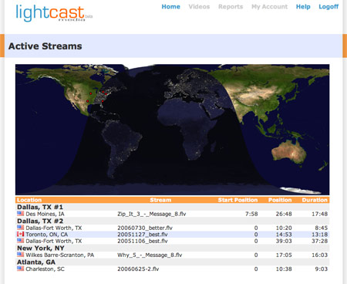This screenshot has width=347, height=284.
Task: Click stream 20060730_better.flv
Action: pyautogui.click(x=145, y=228)
